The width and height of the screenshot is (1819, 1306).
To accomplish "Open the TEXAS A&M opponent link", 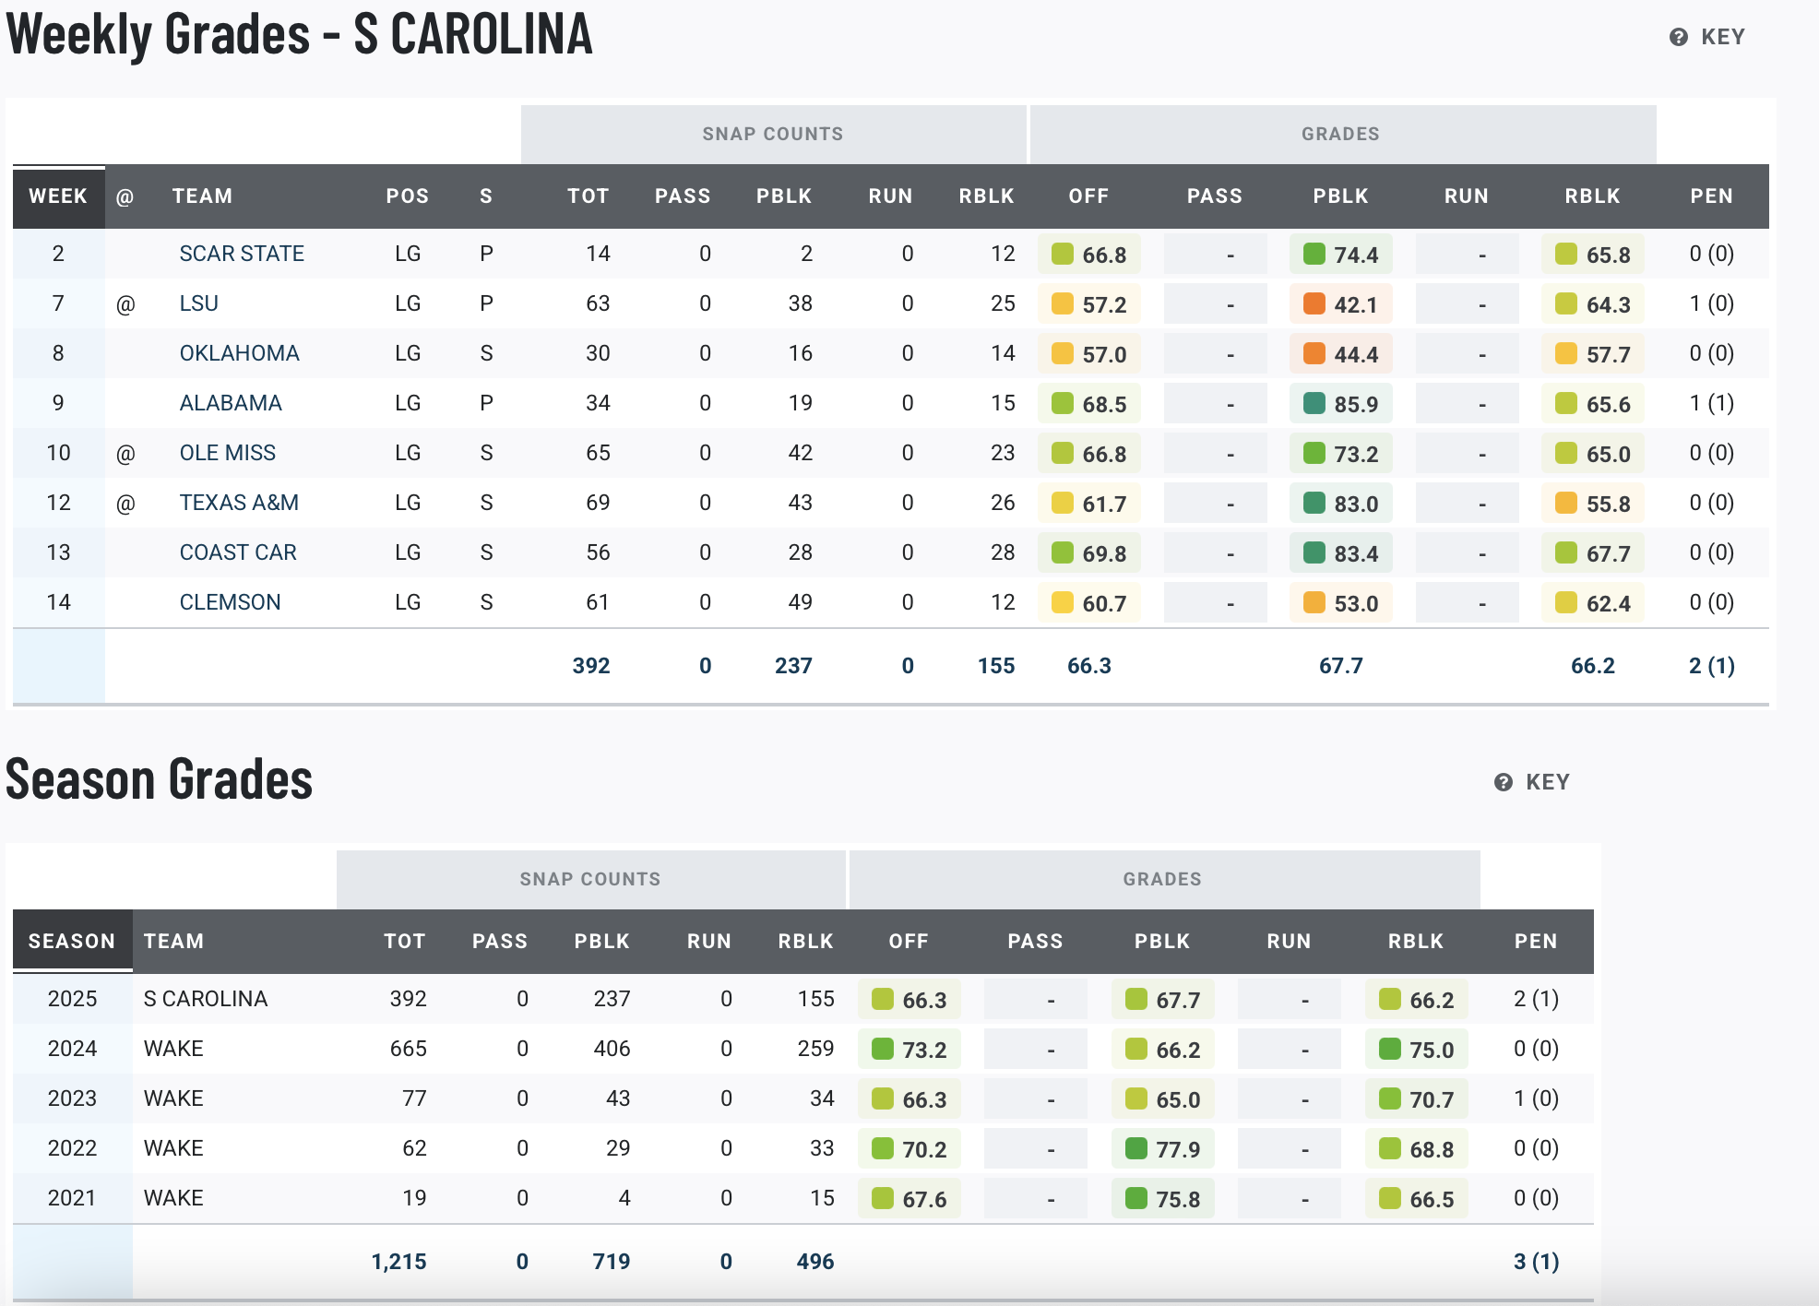I will click(x=239, y=503).
